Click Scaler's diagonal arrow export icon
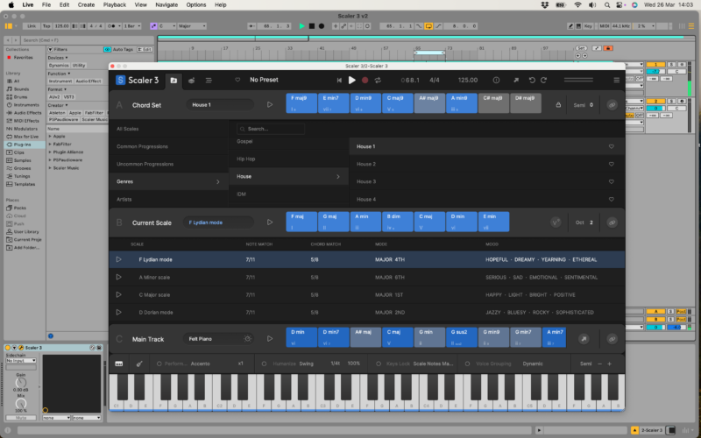 [x=516, y=80]
